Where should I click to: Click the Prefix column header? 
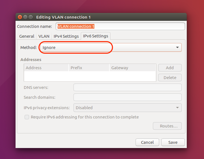pyautogui.click(x=89, y=68)
